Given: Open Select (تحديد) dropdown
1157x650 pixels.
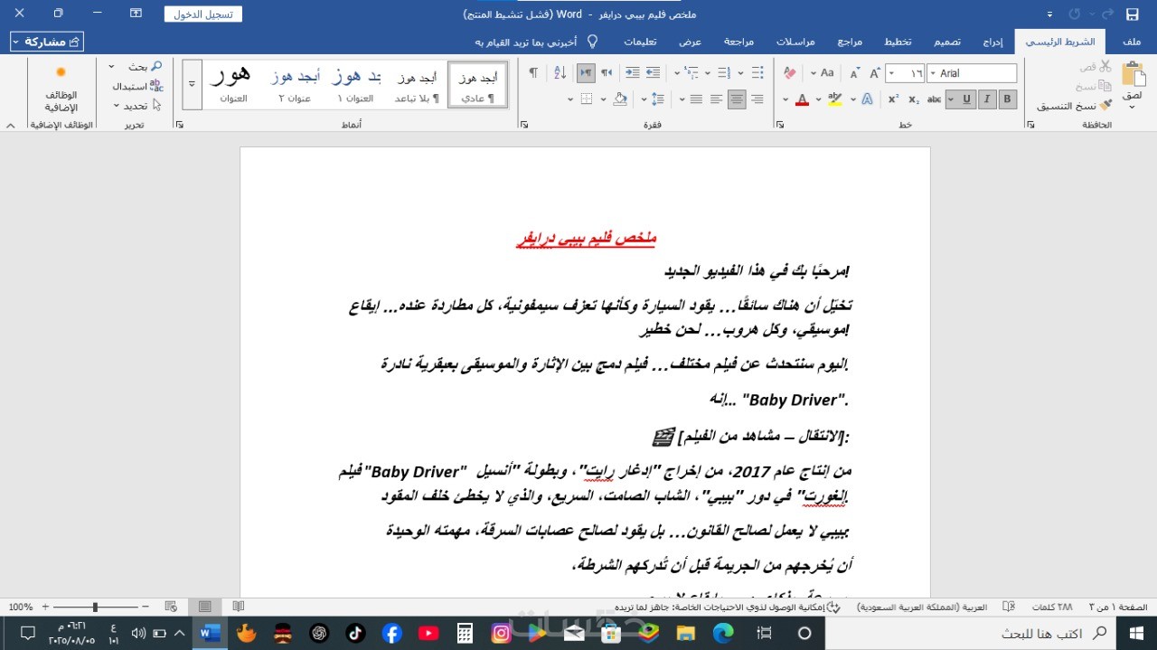Looking at the screenshot, I should point(137,106).
